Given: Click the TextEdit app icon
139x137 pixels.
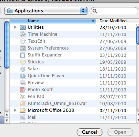Looking at the screenshot, I should tap(23, 41).
